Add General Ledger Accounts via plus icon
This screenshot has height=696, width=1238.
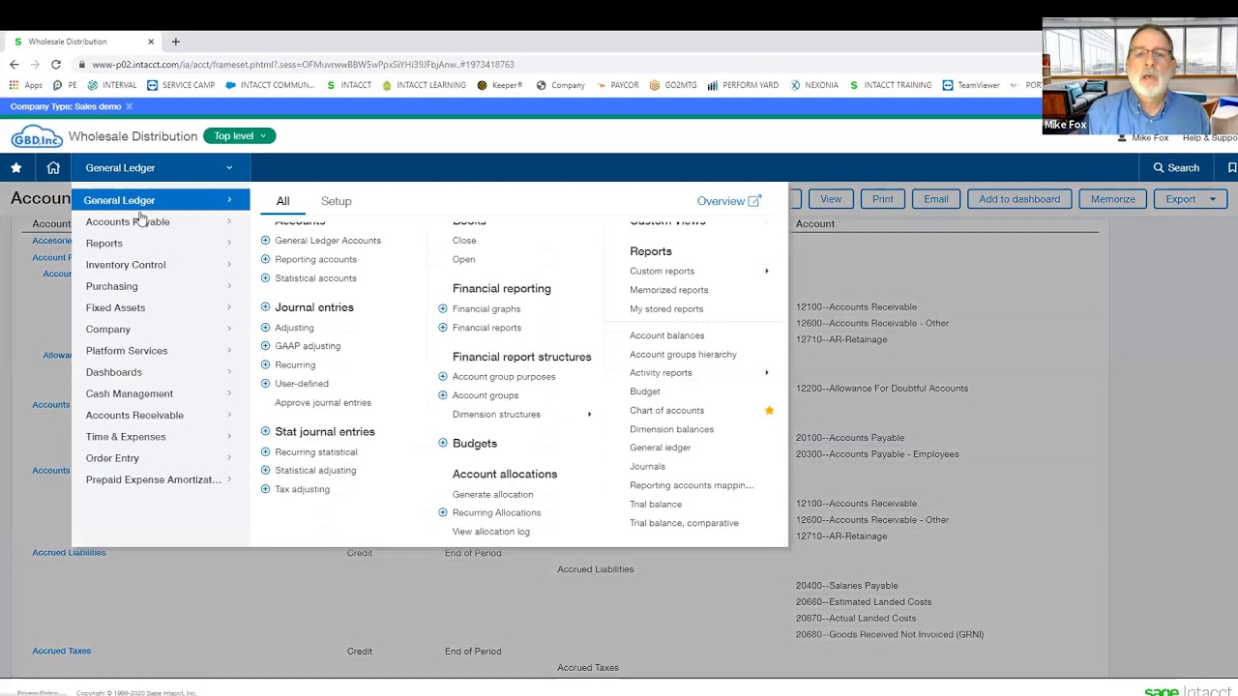click(x=265, y=240)
